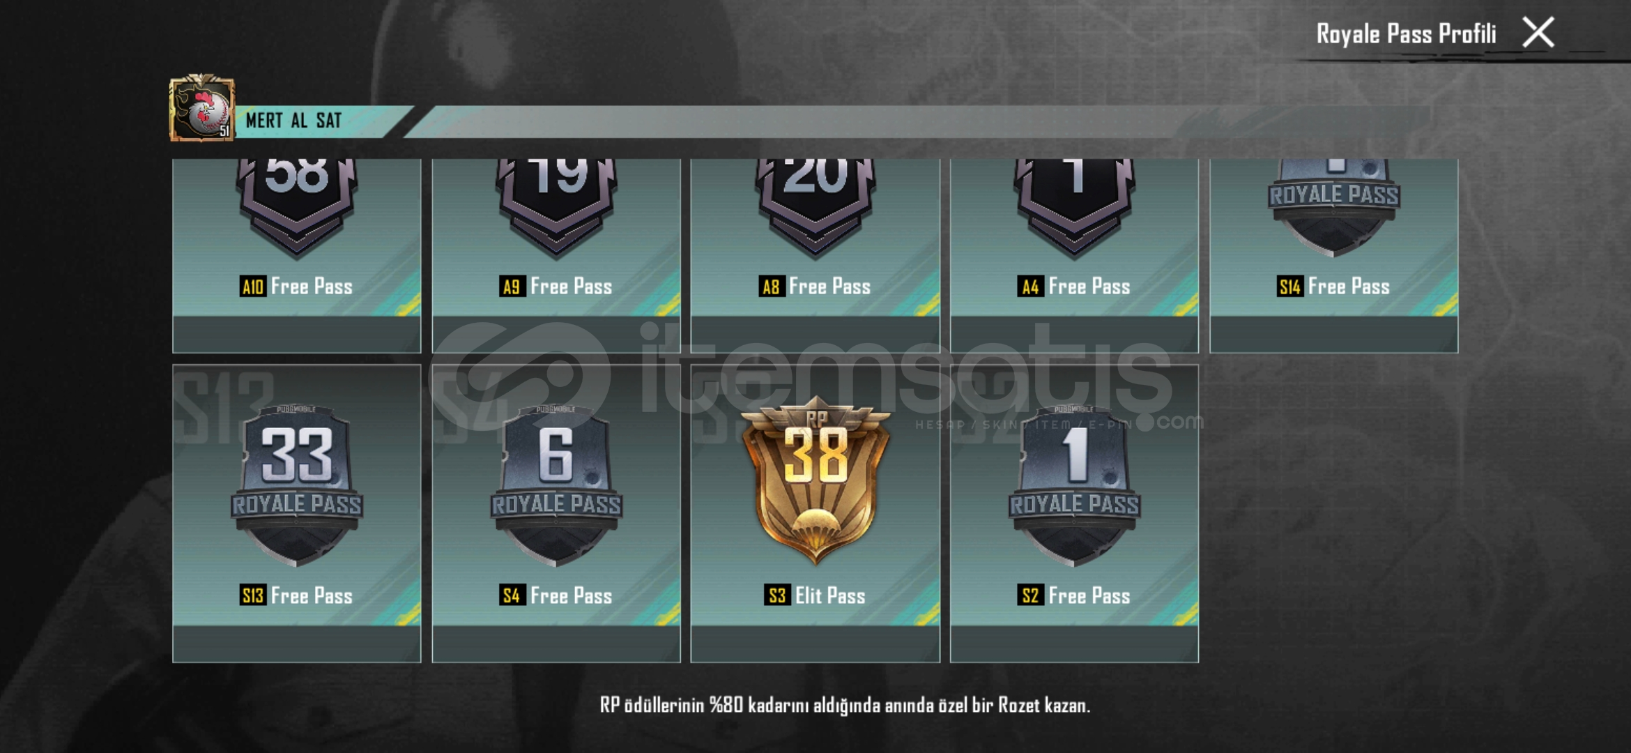Viewport: 1631px width, 753px height.
Task: Click the S14 Free Pass label
Action: (1333, 286)
